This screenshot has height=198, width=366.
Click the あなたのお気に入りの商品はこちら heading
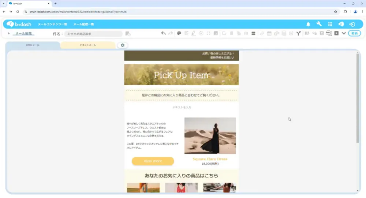pyautogui.click(x=182, y=176)
